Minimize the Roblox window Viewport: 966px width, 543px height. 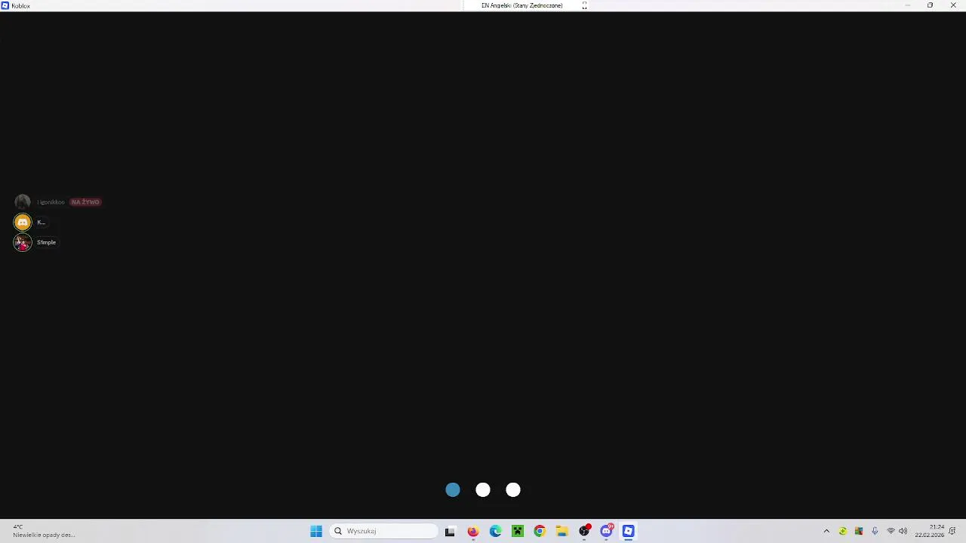908,5
